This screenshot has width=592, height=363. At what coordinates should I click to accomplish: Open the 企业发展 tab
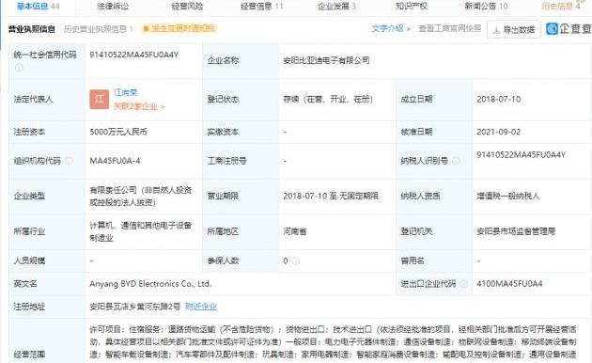click(336, 6)
